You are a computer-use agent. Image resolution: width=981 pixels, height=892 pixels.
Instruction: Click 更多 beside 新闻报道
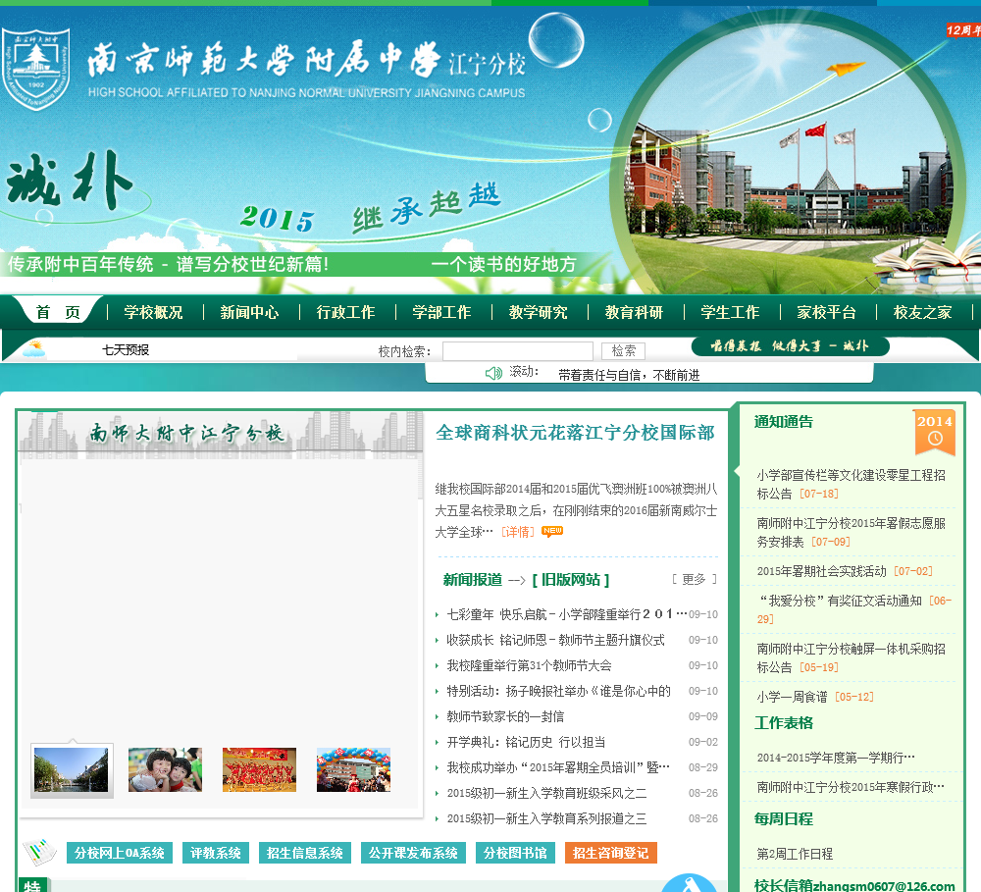694,579
